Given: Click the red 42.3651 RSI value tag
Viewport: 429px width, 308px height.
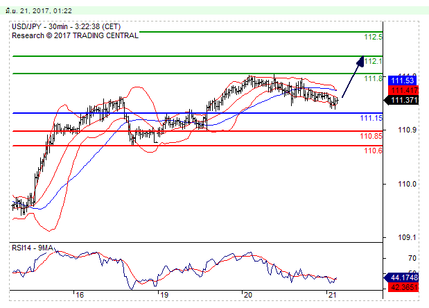Looking at the screenshot, I should coord(403,285).
